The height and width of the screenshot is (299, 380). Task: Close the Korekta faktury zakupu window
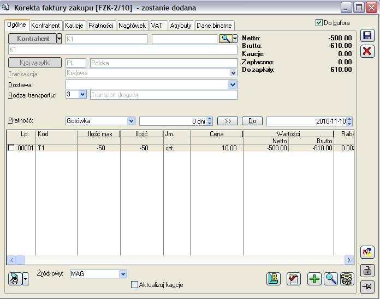[x=371, y=8]
